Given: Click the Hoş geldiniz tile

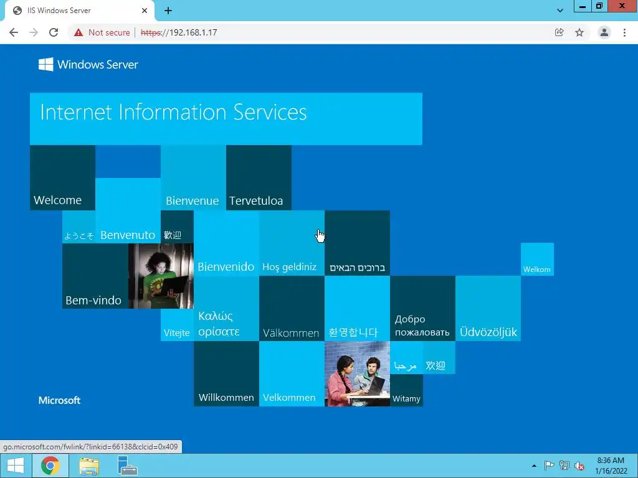Looking at the screenshot, I should point(292,243).
